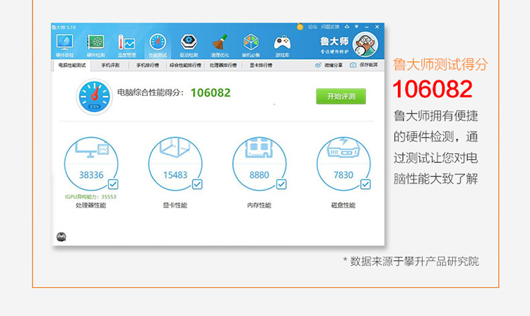Click the 15483 graphics score
This screenshot has width=530, height=316.
[175, 175]
